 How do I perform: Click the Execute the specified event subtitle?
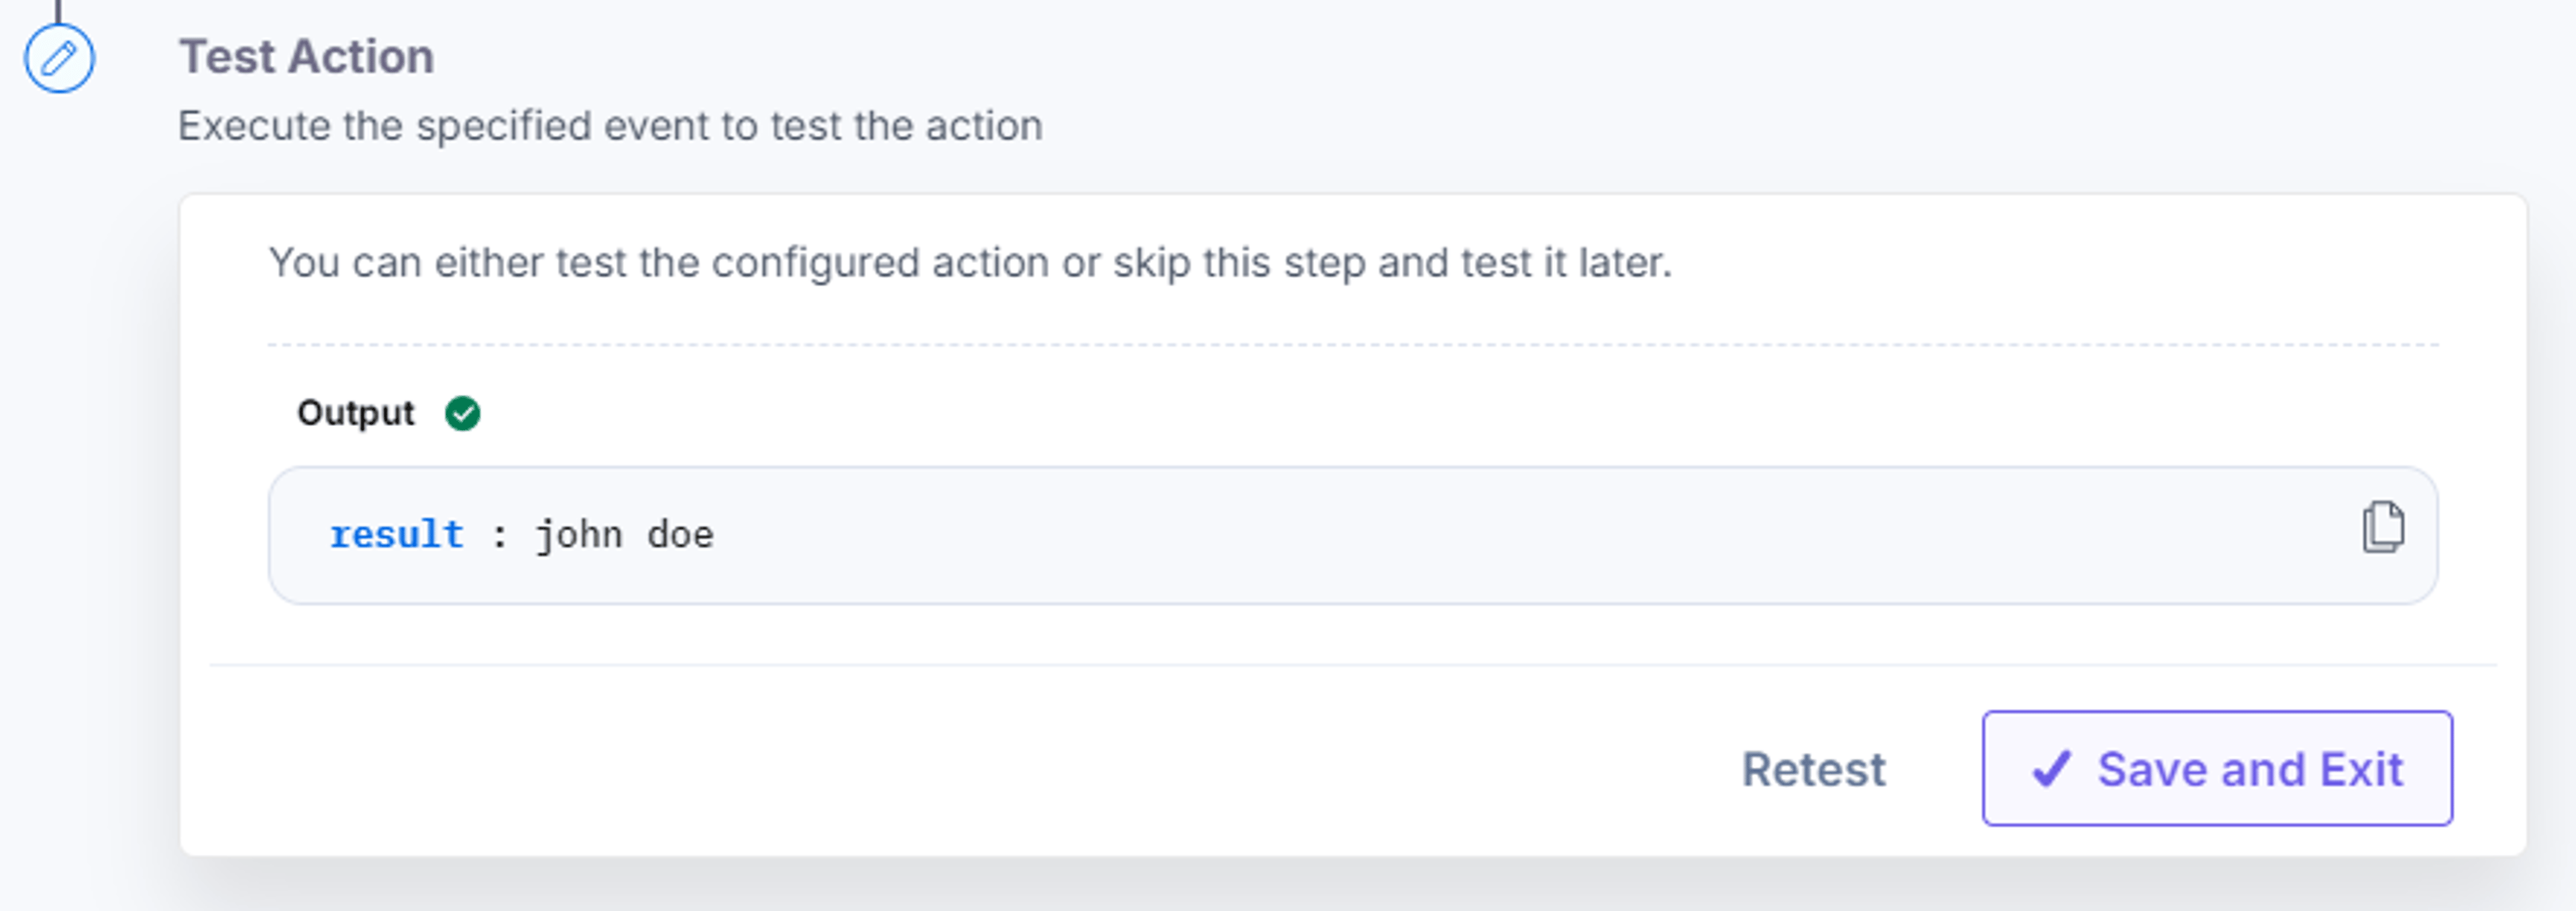[x=610, y=126]
